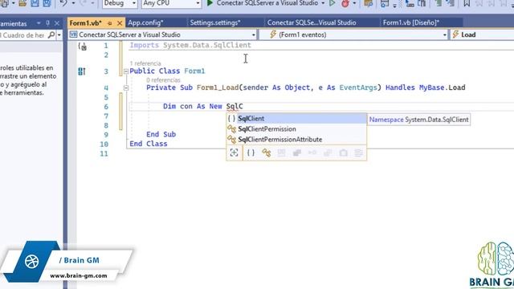Open the Load member dropdown
Viewport: 514px width, 289px height.
click(x=482, y=35)
